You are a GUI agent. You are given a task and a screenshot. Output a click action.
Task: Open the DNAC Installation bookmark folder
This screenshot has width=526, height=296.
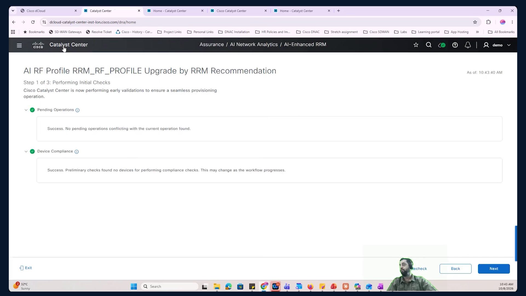pyautogui.click(x=234, y=32)
